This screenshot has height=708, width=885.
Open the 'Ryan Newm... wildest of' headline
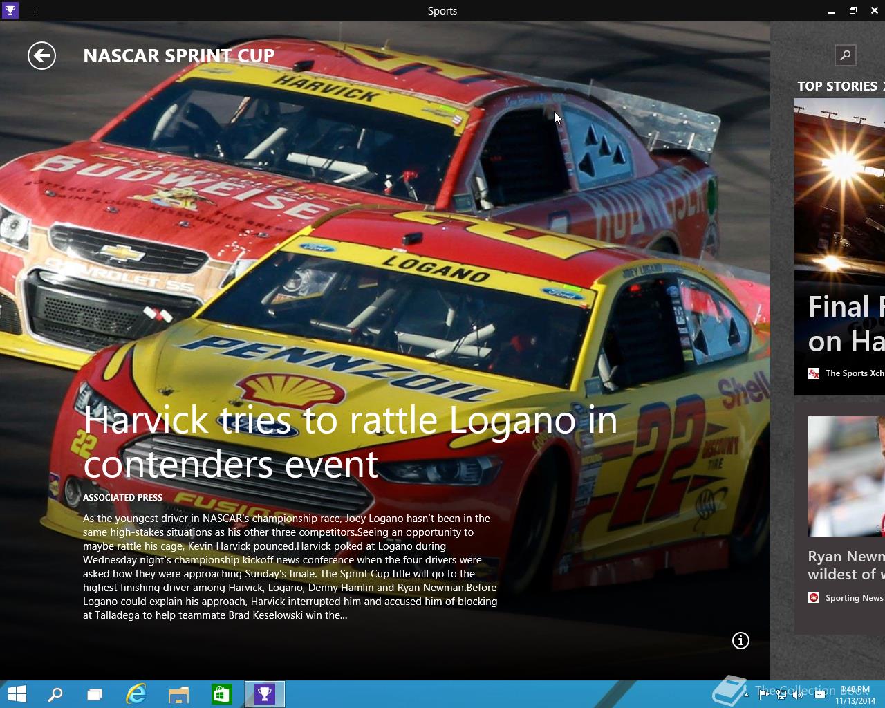(x=846, y=566)
